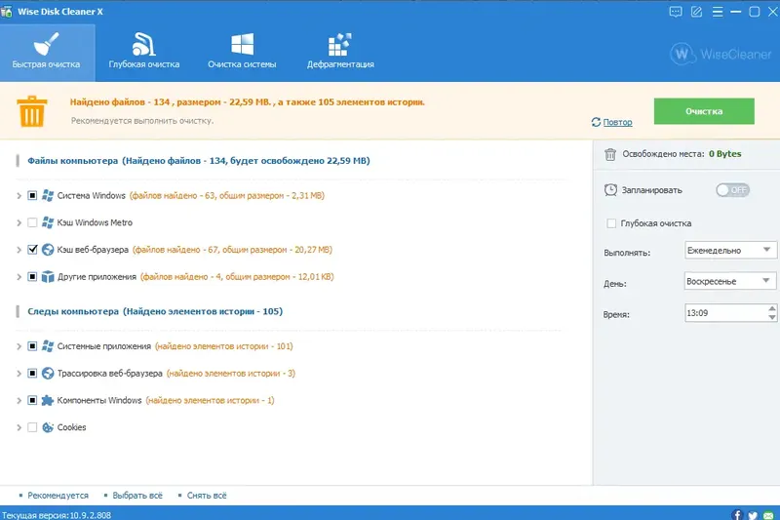Click the refresh icon beside Повтор
The height and width of the screenshot is (520, 780).
point(596,122)
